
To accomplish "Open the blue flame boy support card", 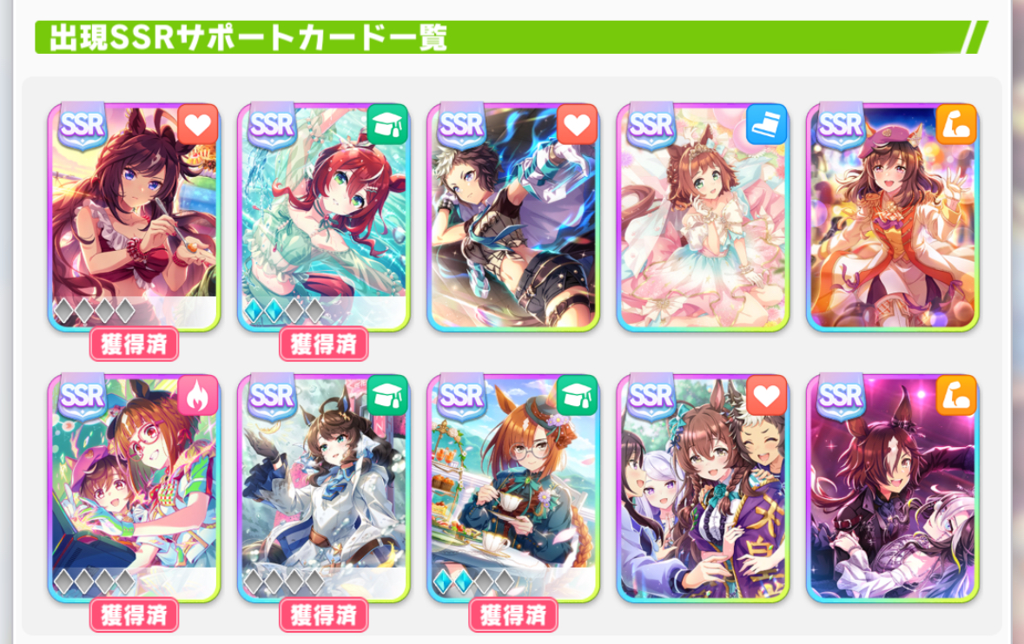I will [x=513, y=217].
